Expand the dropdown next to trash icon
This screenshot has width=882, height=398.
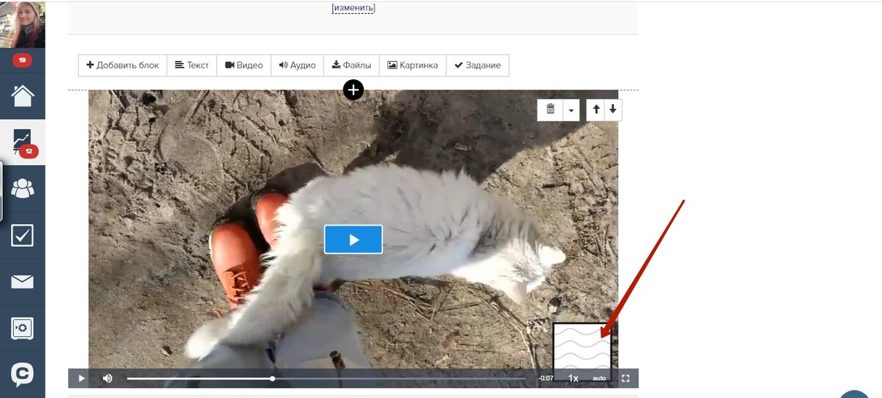[572, 110]
